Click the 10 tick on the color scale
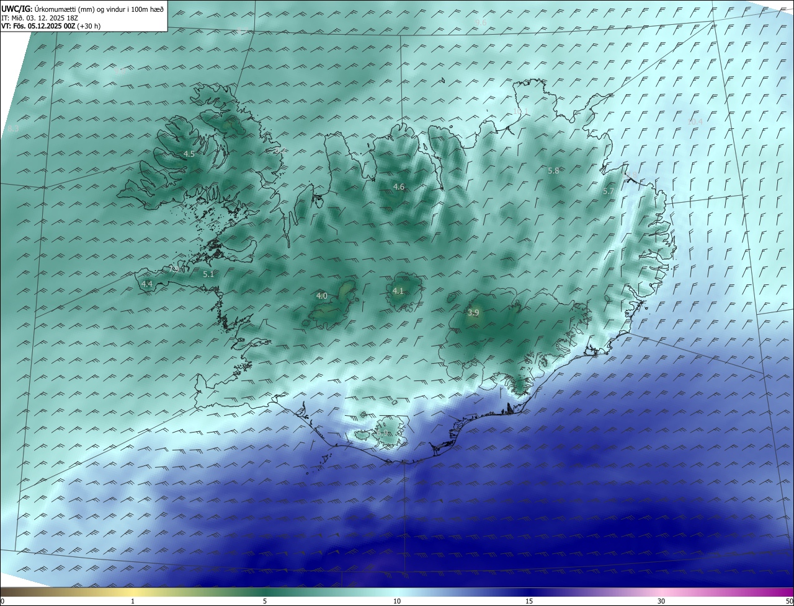Screen dimensions: 794x606 coord(397,601)
